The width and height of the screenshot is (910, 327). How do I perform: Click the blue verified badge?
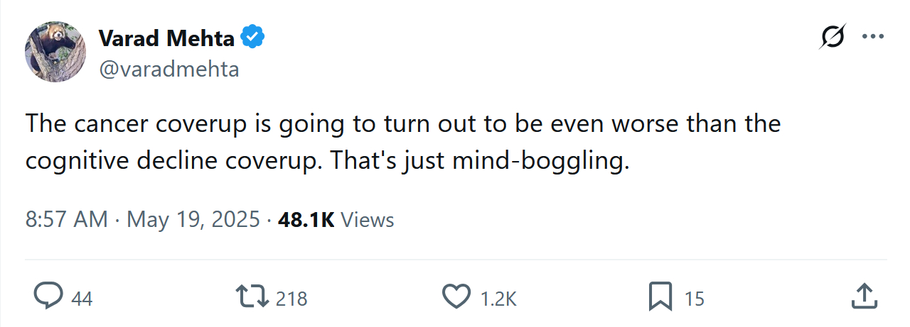coord(252,38)
